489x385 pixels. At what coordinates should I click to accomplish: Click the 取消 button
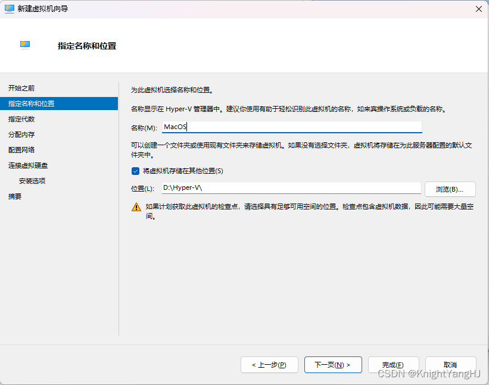coord(451,365)
